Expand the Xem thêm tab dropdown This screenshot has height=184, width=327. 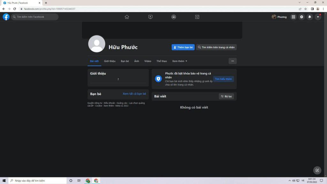(x=180, y=61)
